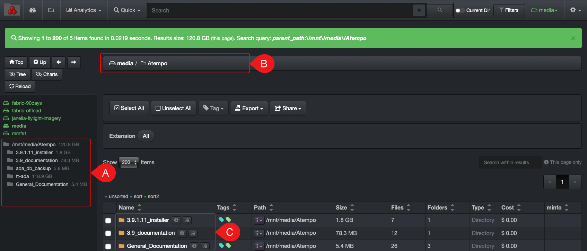This screenshot has height=251, width=587.
Task: Click the Search within results field
Action: tap(510, 162)
